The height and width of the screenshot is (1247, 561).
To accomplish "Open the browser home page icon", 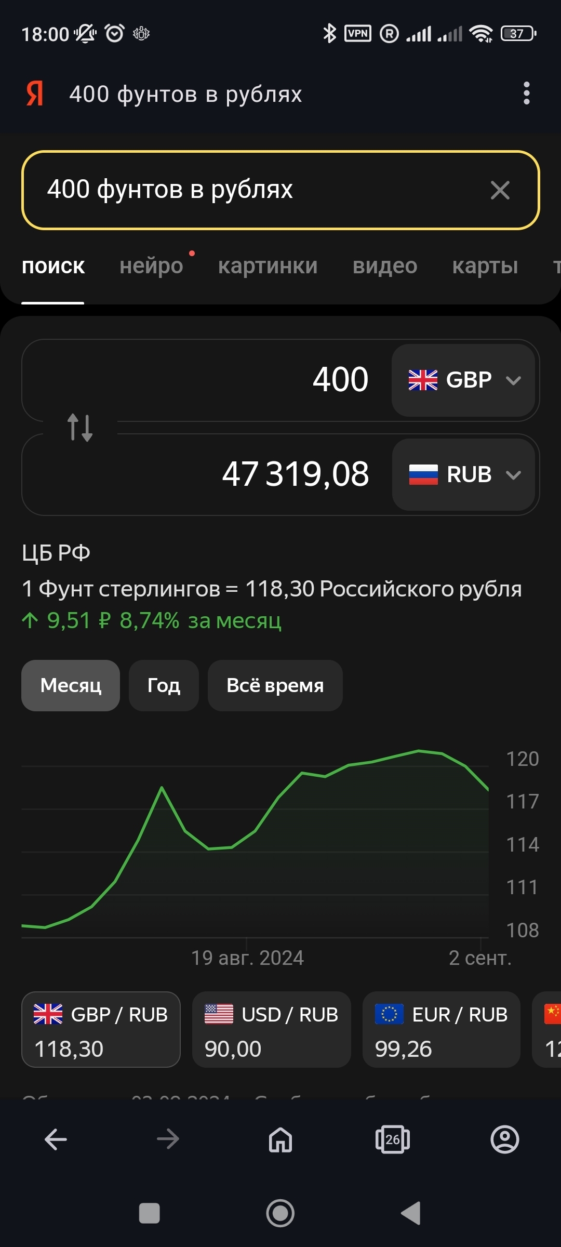I will 280,1140.
